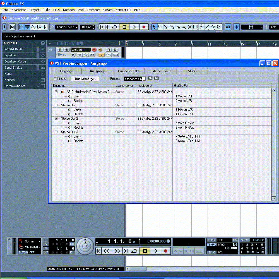The height and width of the screenshot is (279, 279).
Task: Remove preset icon next to Presets
Action: point(156,78)
